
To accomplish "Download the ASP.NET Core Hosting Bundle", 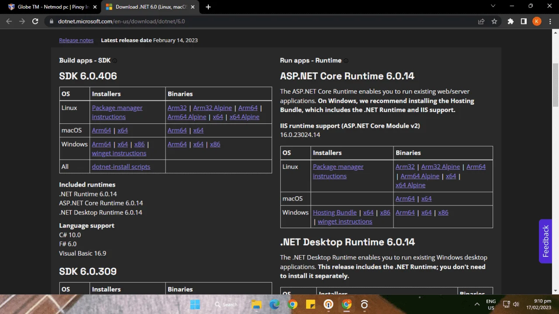I will tap(335, 212).
